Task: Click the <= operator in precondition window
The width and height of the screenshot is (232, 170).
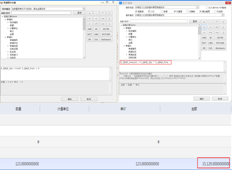Action: click(x=103, y=19)
